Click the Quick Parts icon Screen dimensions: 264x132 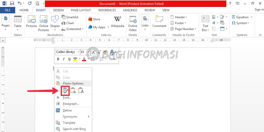click(214, 17)
